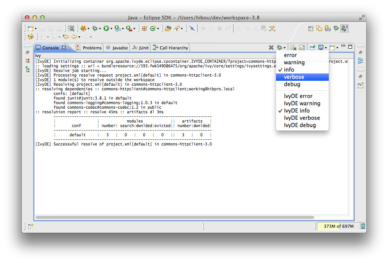Screen dimensions: 388x263
Task: Open the SVN Repository perspective
Action: coord(328,28)
